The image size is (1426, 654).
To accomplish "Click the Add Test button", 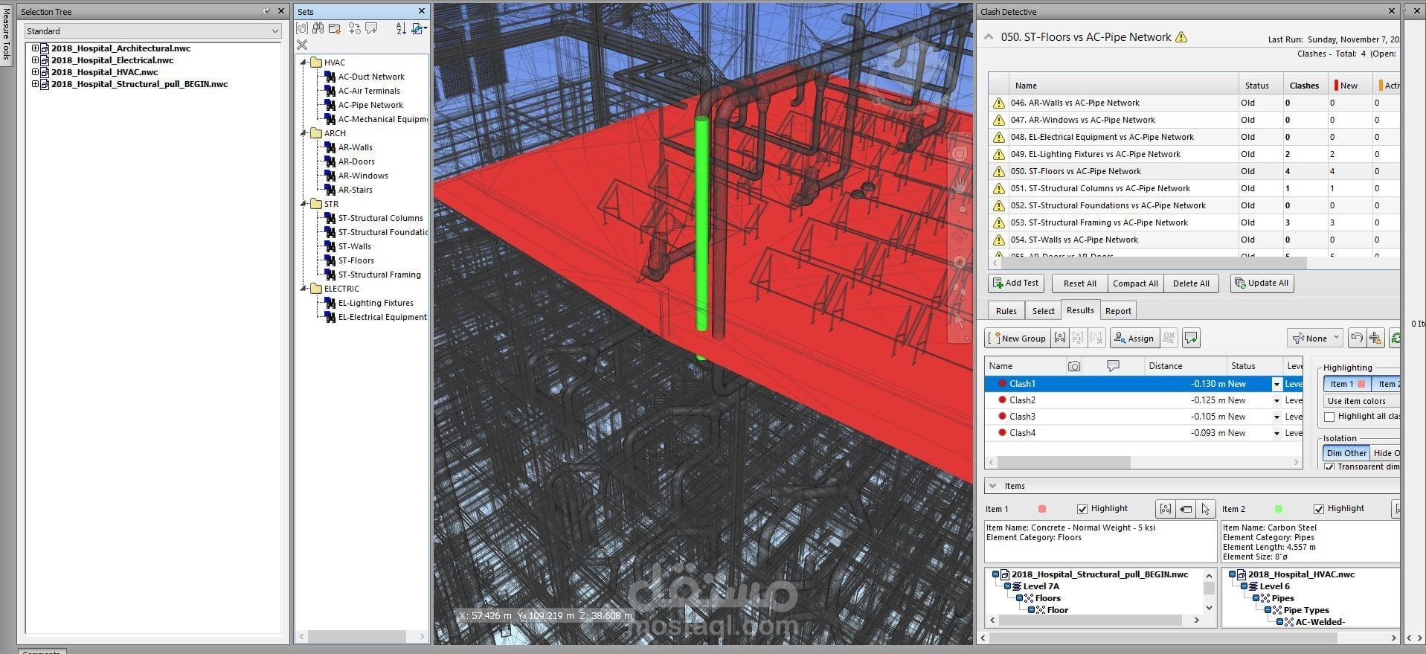I will point(1016,283).
